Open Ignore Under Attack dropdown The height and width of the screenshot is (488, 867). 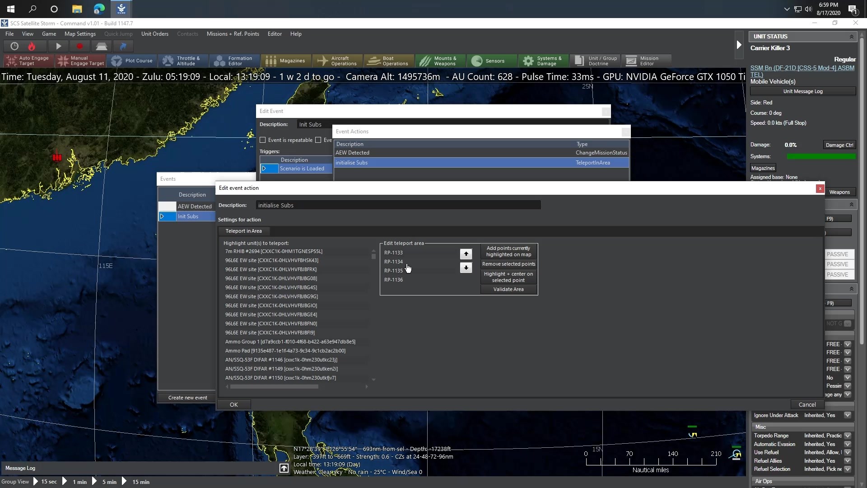(848, 415)
